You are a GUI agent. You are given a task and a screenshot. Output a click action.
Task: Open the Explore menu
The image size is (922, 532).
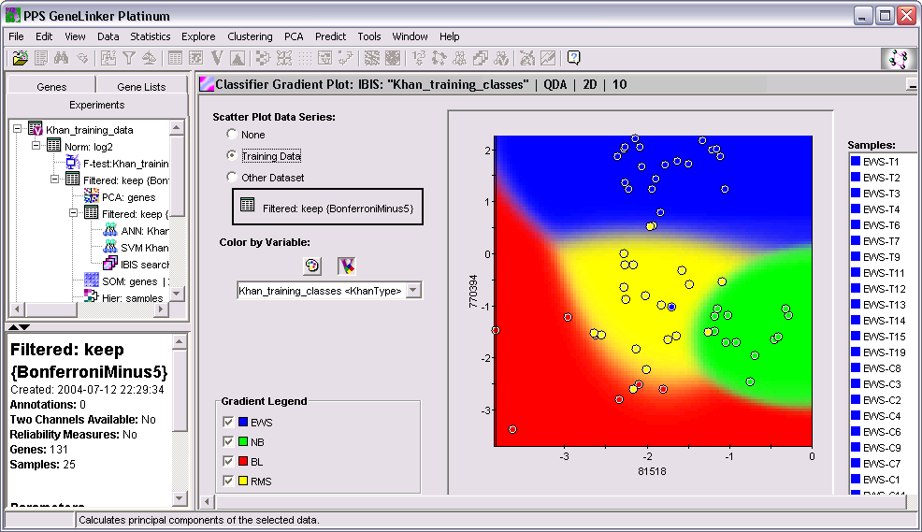(198, 36)
